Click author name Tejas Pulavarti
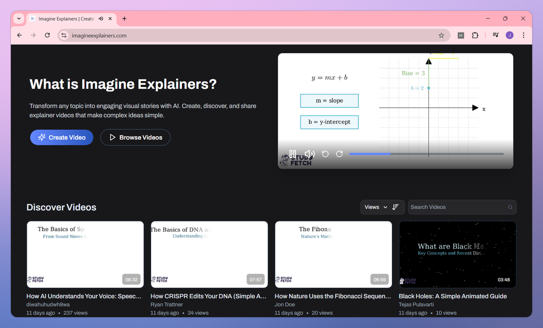The image size is (543, 328). 417,305
